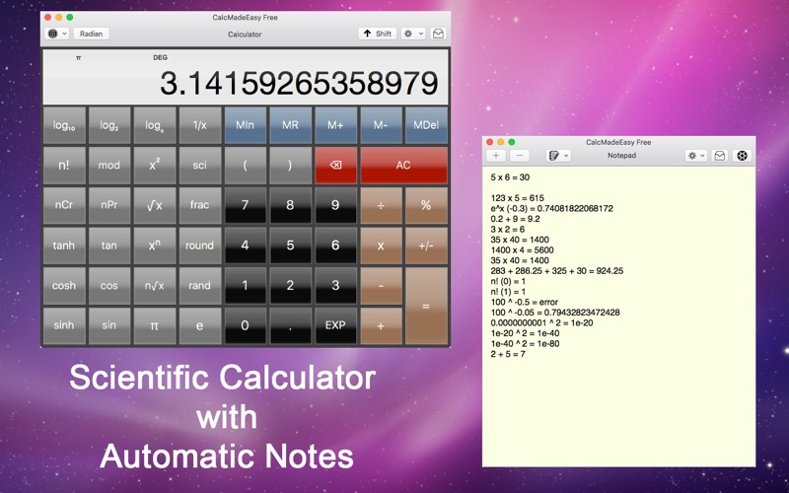Toggle the Shift key mode
Screen dimensions: 789x493
point(378,34)
